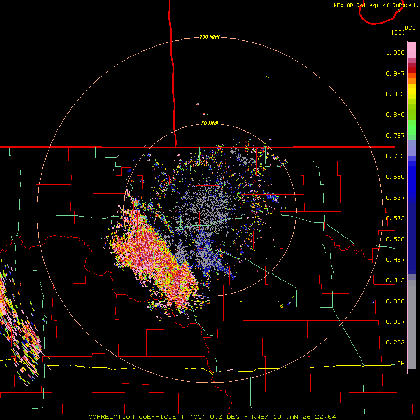The image size is (420, 420).
Task: Select the 0.733 legend value
Action: point(395,156)
